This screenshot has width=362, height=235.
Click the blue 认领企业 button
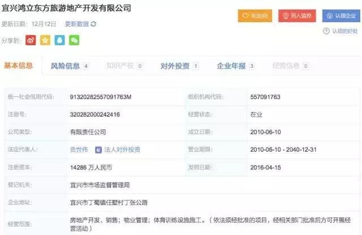point(341,16)
